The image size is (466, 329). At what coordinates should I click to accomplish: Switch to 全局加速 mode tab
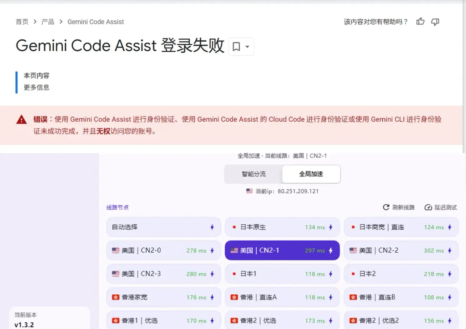pos(311,174)
